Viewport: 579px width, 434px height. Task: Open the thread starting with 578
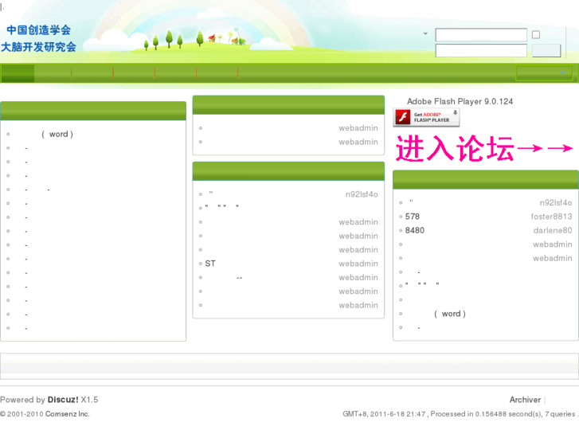pos(413,217)
